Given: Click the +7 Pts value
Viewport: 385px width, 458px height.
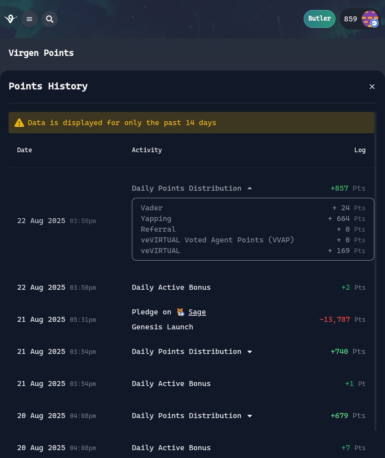Looking at the screenshot, I should (x=353, y=448).
